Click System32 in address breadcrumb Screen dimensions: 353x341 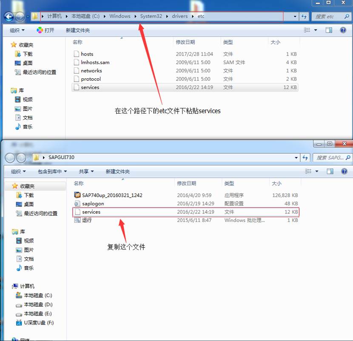click(x=151, y=16)
